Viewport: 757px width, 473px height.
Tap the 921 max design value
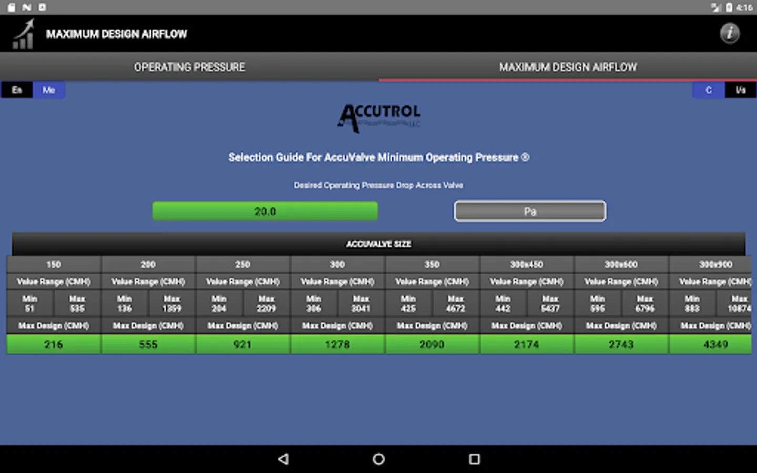pyautogui.click(x=243, y=344)
